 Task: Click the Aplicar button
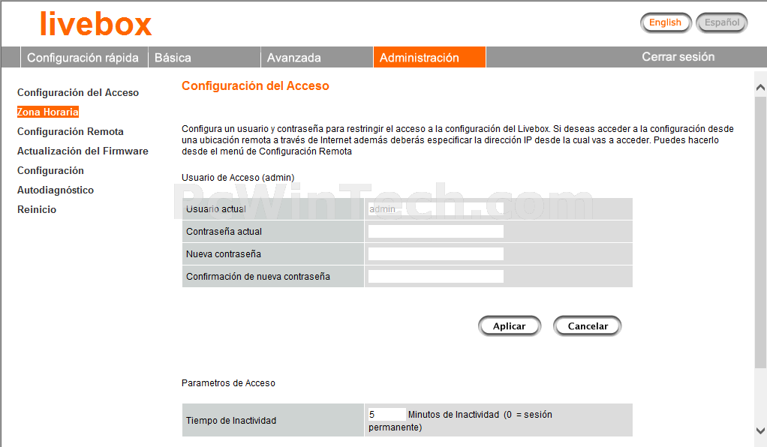coord(510,326)
